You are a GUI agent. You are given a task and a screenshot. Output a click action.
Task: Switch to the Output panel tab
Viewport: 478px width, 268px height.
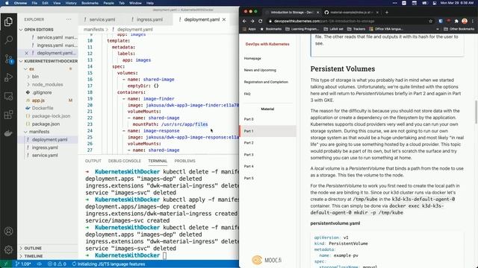coord(93,161)
